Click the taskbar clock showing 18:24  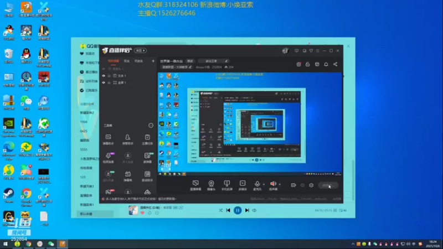[433, 244]
